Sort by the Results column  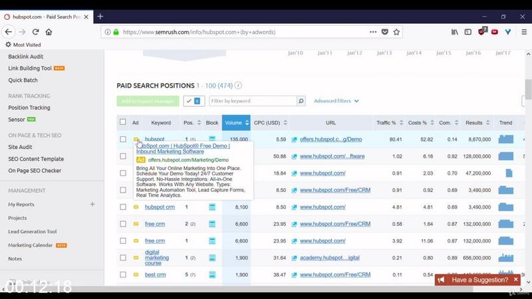click(x=477, y=123)
